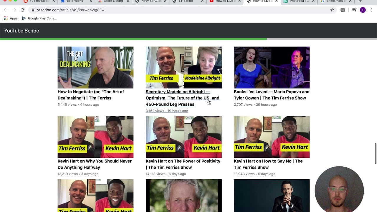This screenshot has width=377, height=212.
Task: Close the Photopea tab
Action: point(313,1)
